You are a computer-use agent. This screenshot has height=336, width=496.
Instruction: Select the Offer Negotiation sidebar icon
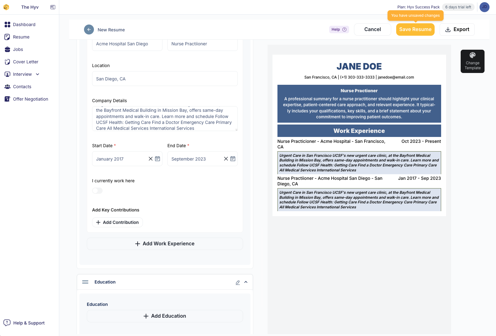[x=7, y=99]
